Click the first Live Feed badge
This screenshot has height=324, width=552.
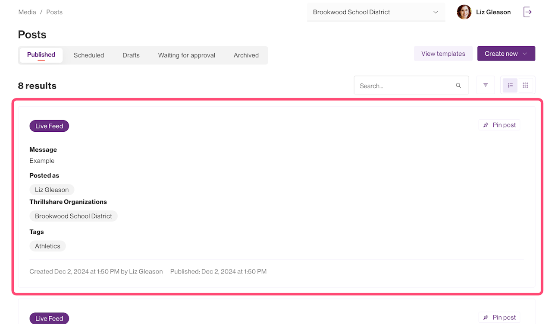[x=49, y=126]
